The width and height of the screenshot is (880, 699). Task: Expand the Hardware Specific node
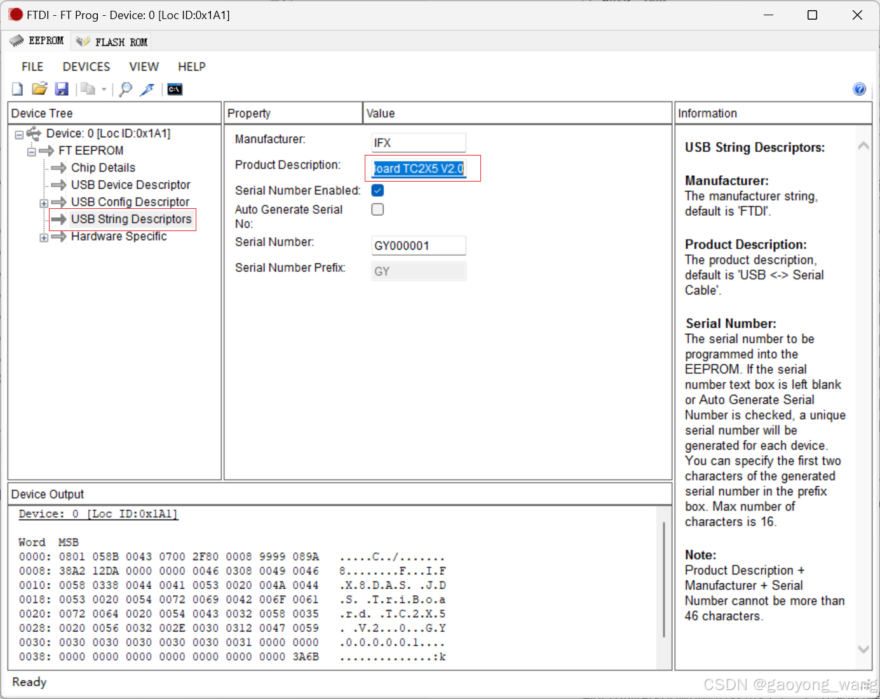tap(44, 237)
